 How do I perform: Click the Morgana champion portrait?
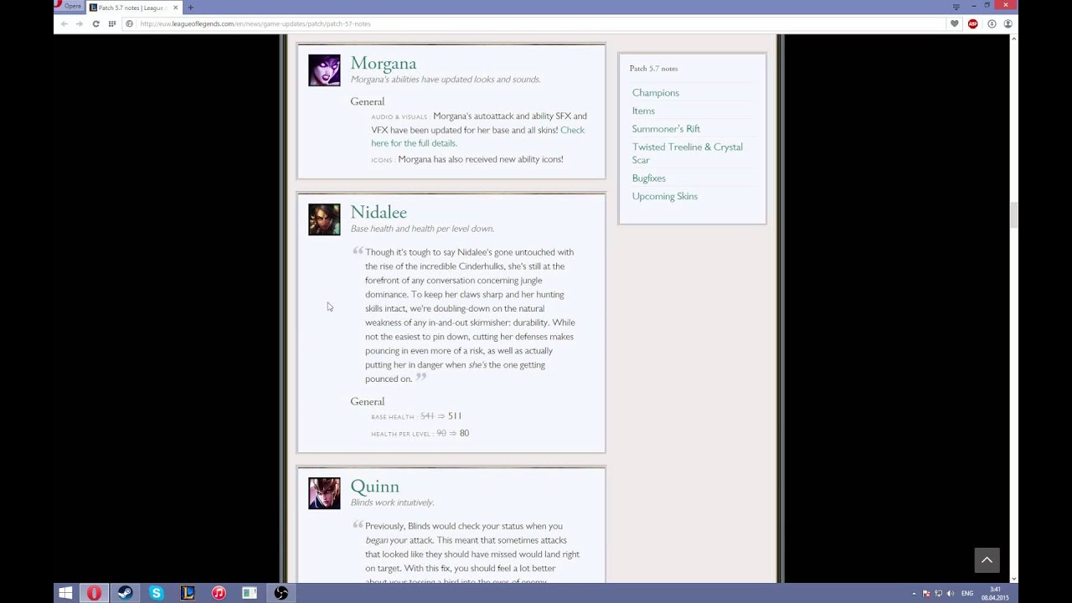click(324, 70)
